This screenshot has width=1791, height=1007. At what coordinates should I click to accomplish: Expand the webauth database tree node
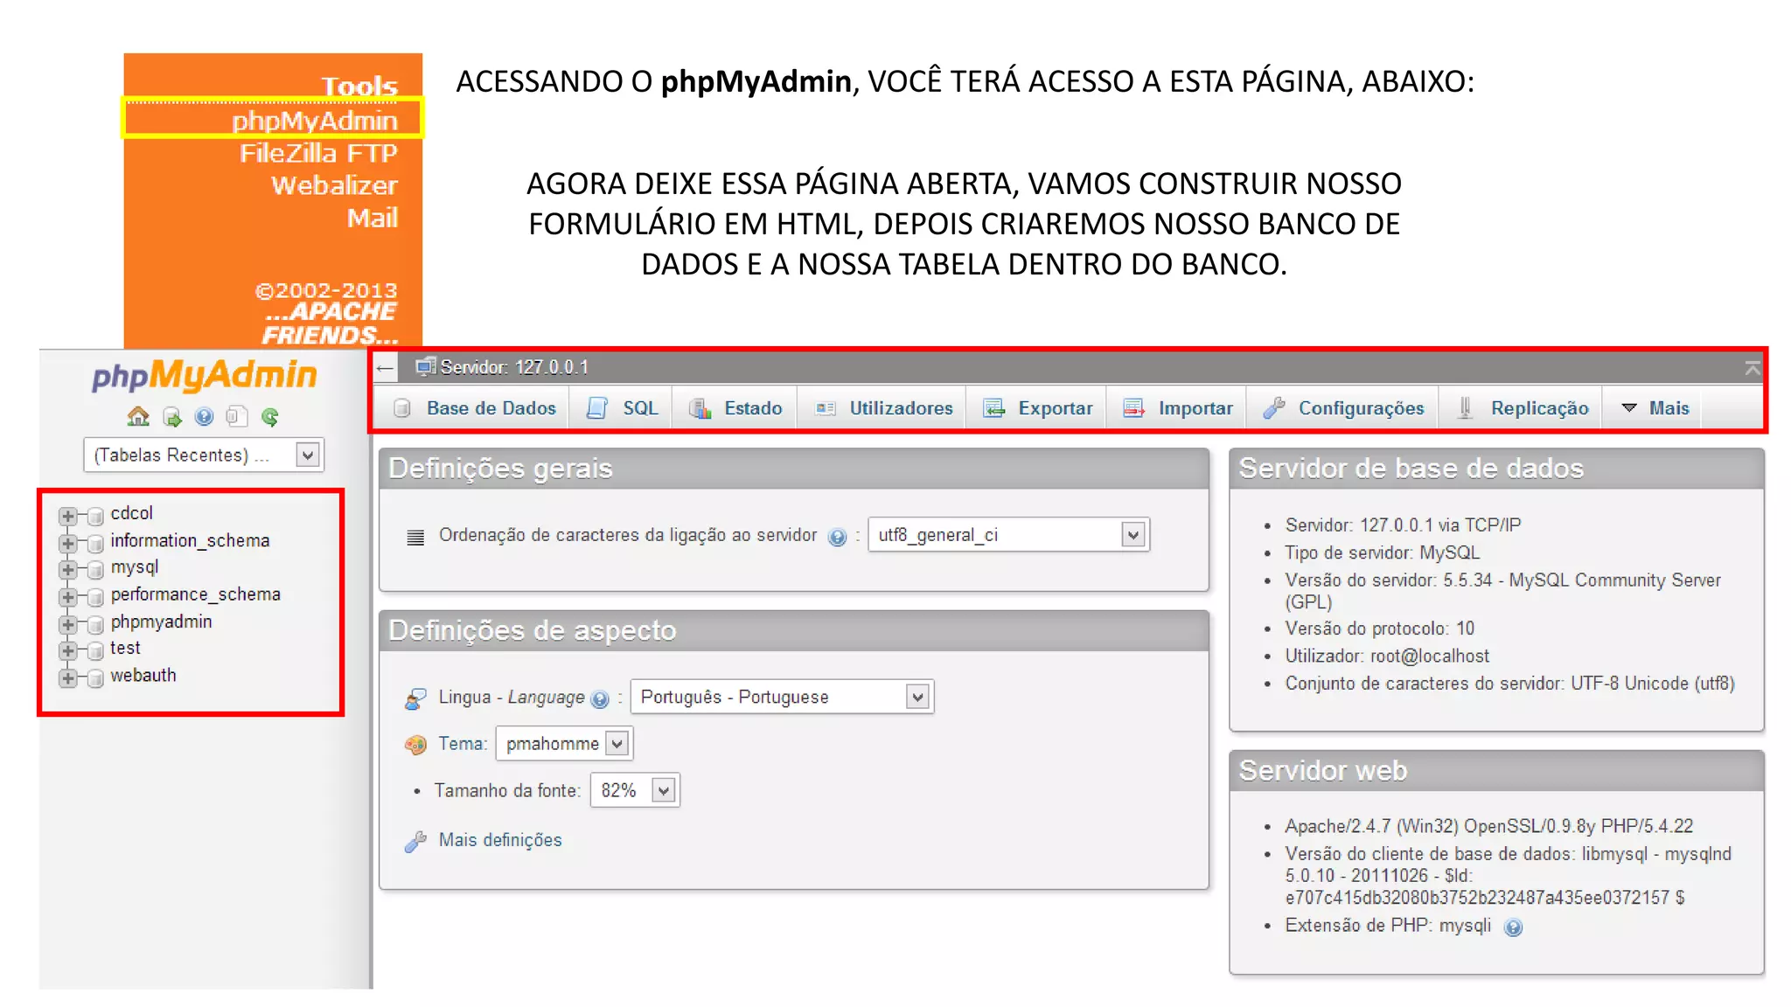point(67,678)
